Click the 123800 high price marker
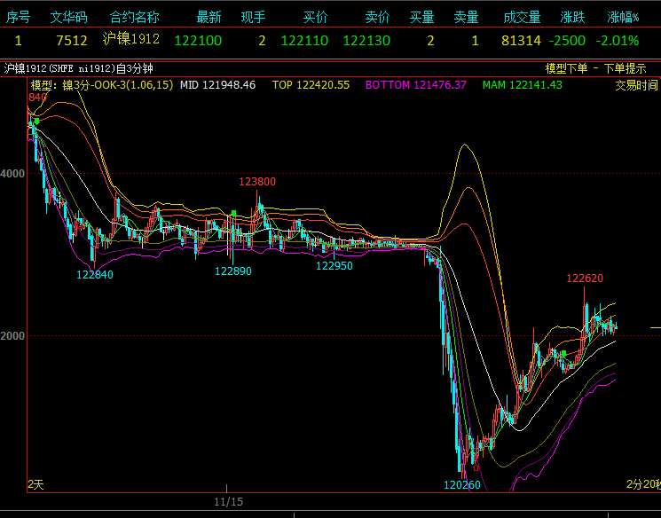The image size is (661, 518). [x=257, y=182]
